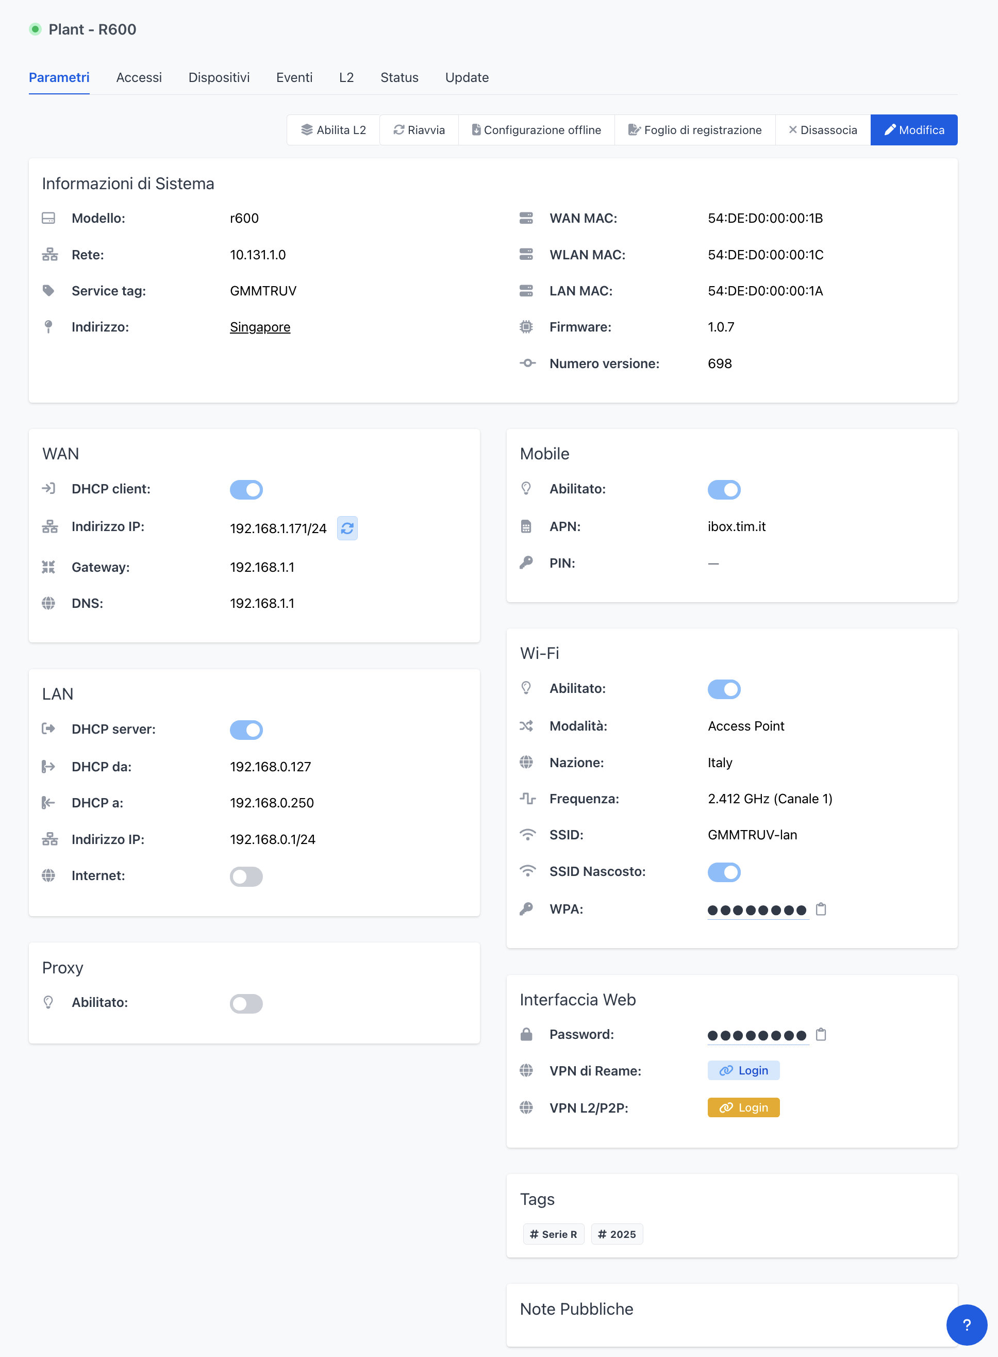Copy the WPA key clipboard icon
The width and height of the screenshot is (998, 1357).
coord(820,909)
